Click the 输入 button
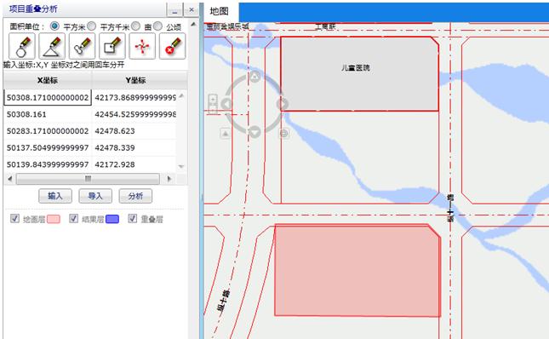 55,196
